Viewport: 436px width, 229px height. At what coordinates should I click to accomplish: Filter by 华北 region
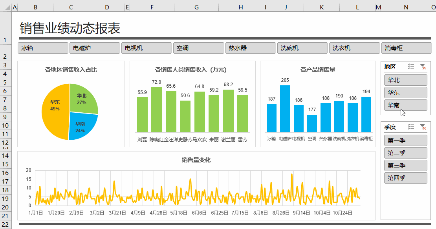(x=405, y=80)
